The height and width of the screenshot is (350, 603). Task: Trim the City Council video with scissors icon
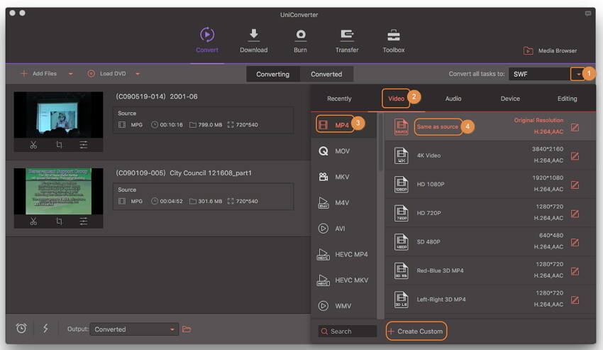click(33, 222)
